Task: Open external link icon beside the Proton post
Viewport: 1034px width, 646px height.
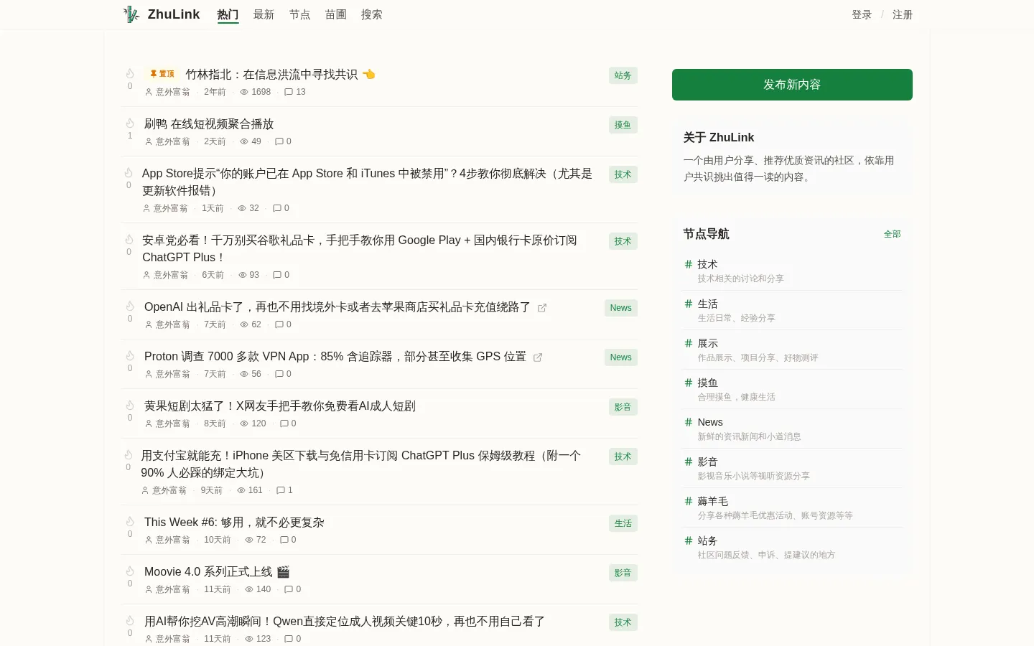Action: [538, 357]
